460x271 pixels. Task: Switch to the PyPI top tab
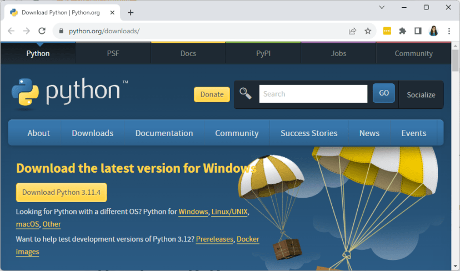[263, 53]
